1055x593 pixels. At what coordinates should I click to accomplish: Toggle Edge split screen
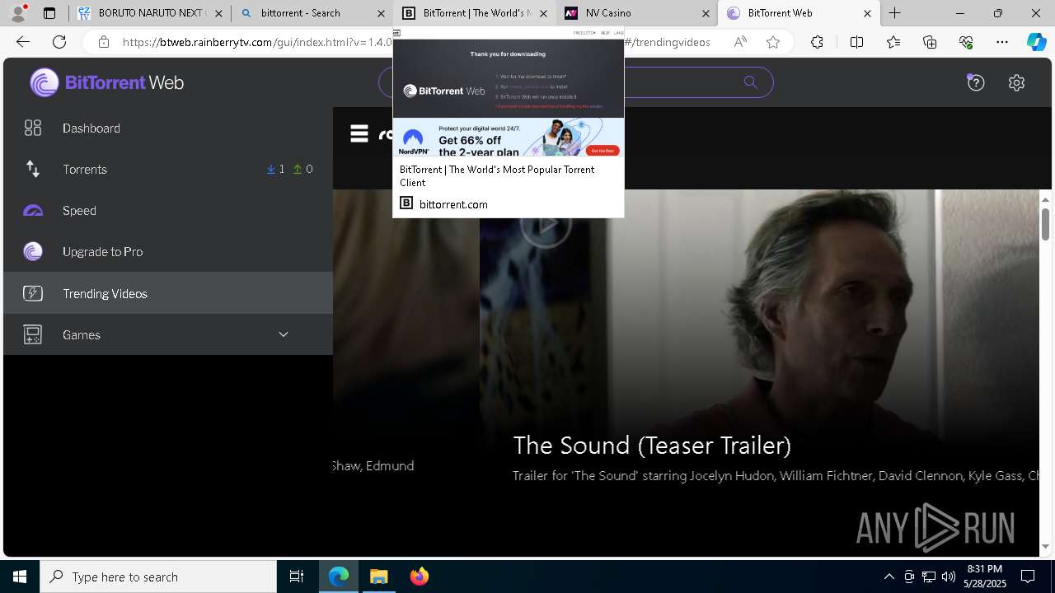pyautogui.click(x=856, y=42)
